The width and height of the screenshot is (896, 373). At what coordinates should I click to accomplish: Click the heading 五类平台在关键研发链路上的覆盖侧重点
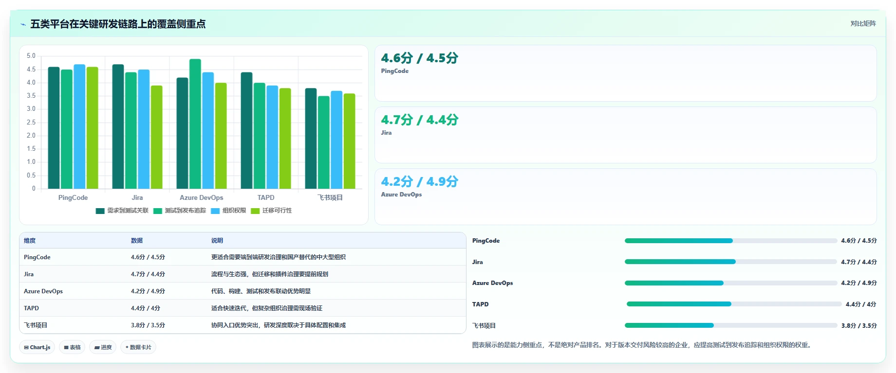[x=118, y=24]
